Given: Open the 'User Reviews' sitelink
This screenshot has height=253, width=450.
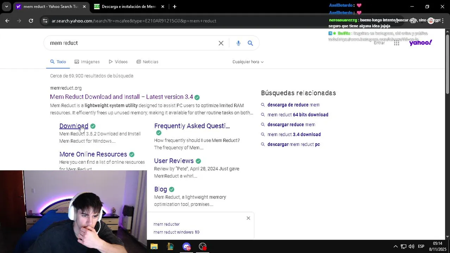Looking at the screenshot, I should (174, 161).
